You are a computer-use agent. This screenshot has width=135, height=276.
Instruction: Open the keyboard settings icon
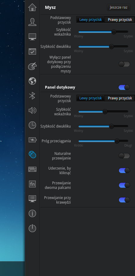[32, 169]
